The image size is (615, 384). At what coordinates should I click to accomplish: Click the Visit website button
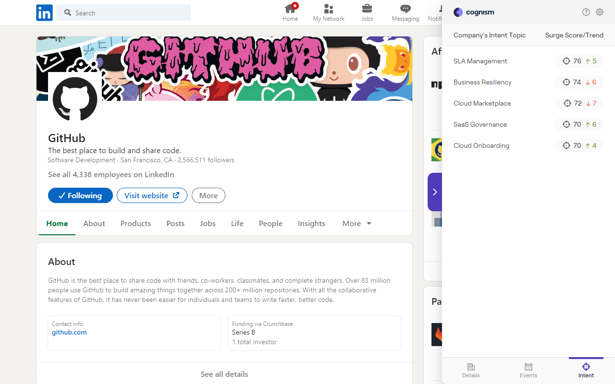[152, 195]
